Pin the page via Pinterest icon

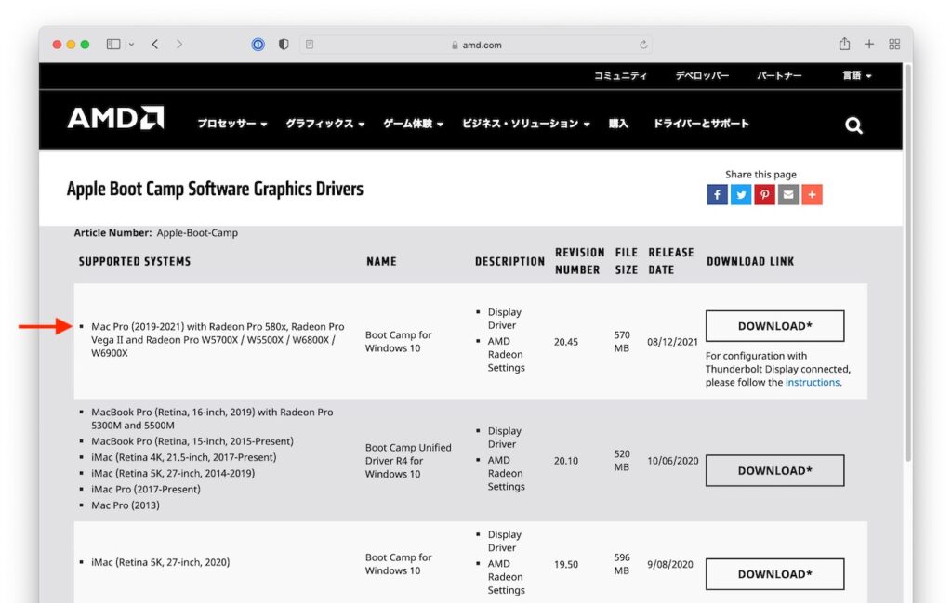click(764, 194)
